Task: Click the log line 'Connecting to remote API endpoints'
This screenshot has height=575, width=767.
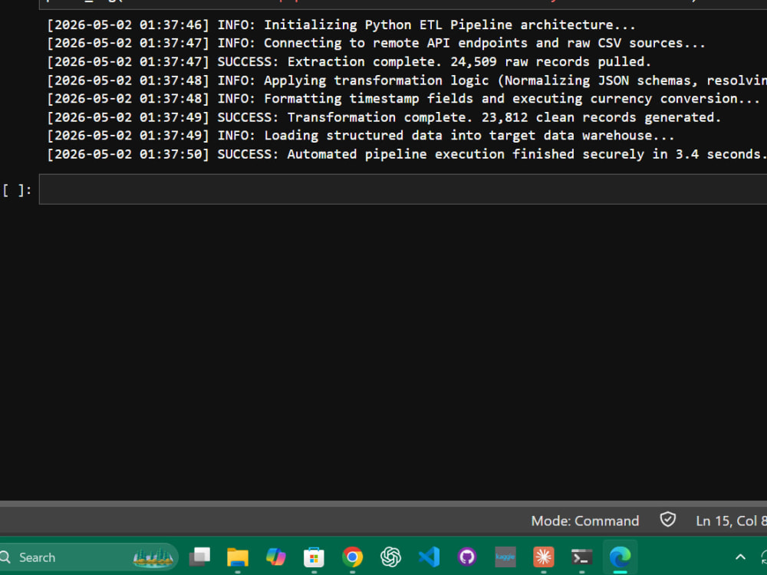Action: tap(376, 43)
